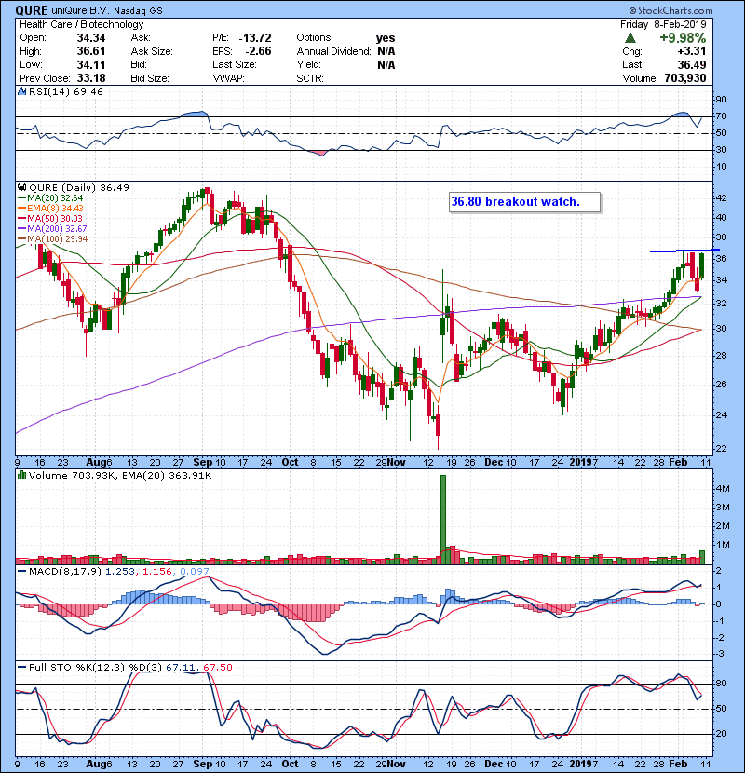
Task: Click the Chg value +3.31
Action: 691,51
